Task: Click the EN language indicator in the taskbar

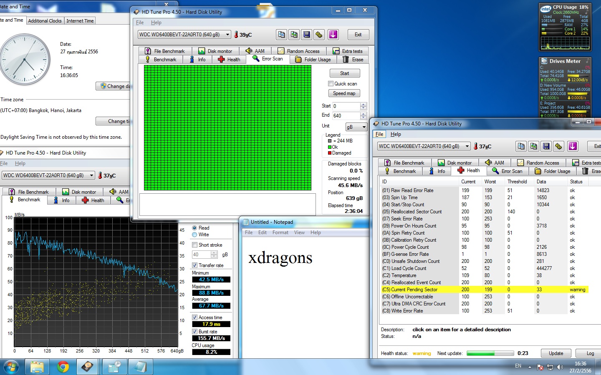Action: pyautogui.click(x=518, y=366)
